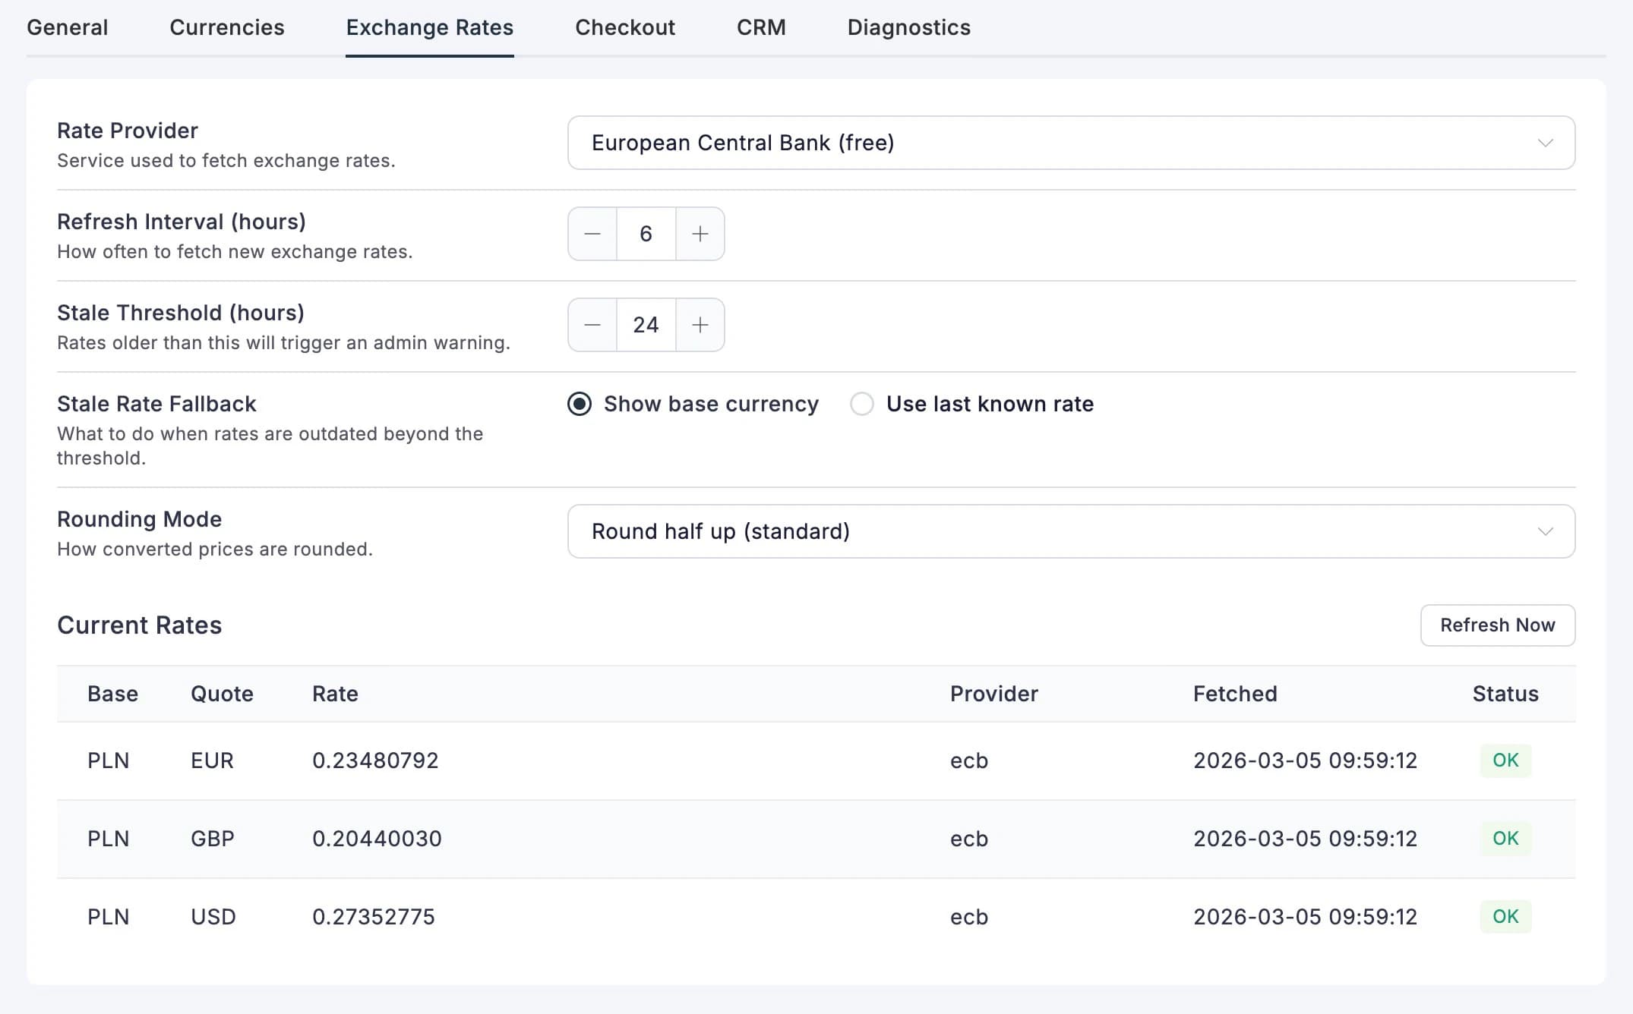This screenshot has width=1633, height=1014.
Task: Decrement the Stale Threshold value
Action: click(x=592, y=325)
